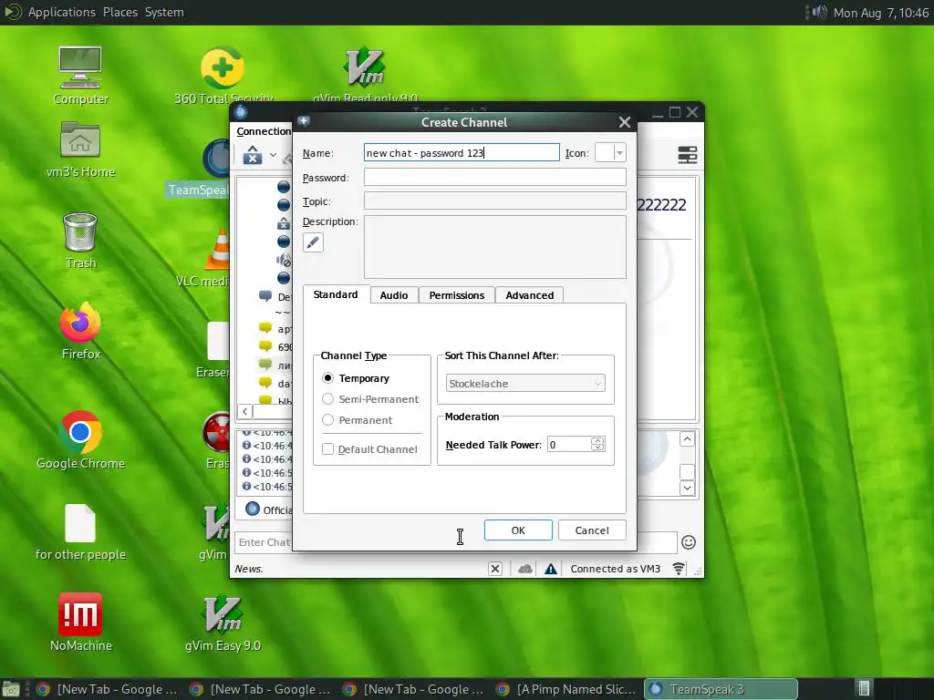This screenshot has width=934, height=700.
Task: Switch to TeamSpeak 3 taskbar button
Action: (721, 689)
